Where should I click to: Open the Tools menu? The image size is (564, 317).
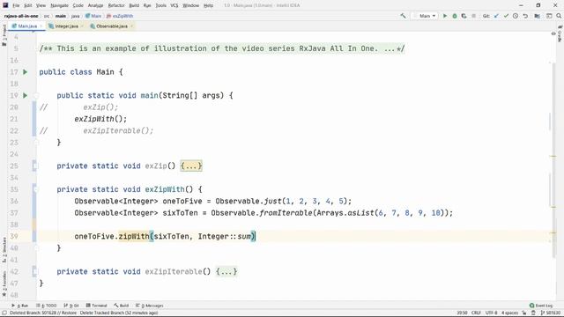click(x=161, y=5)
